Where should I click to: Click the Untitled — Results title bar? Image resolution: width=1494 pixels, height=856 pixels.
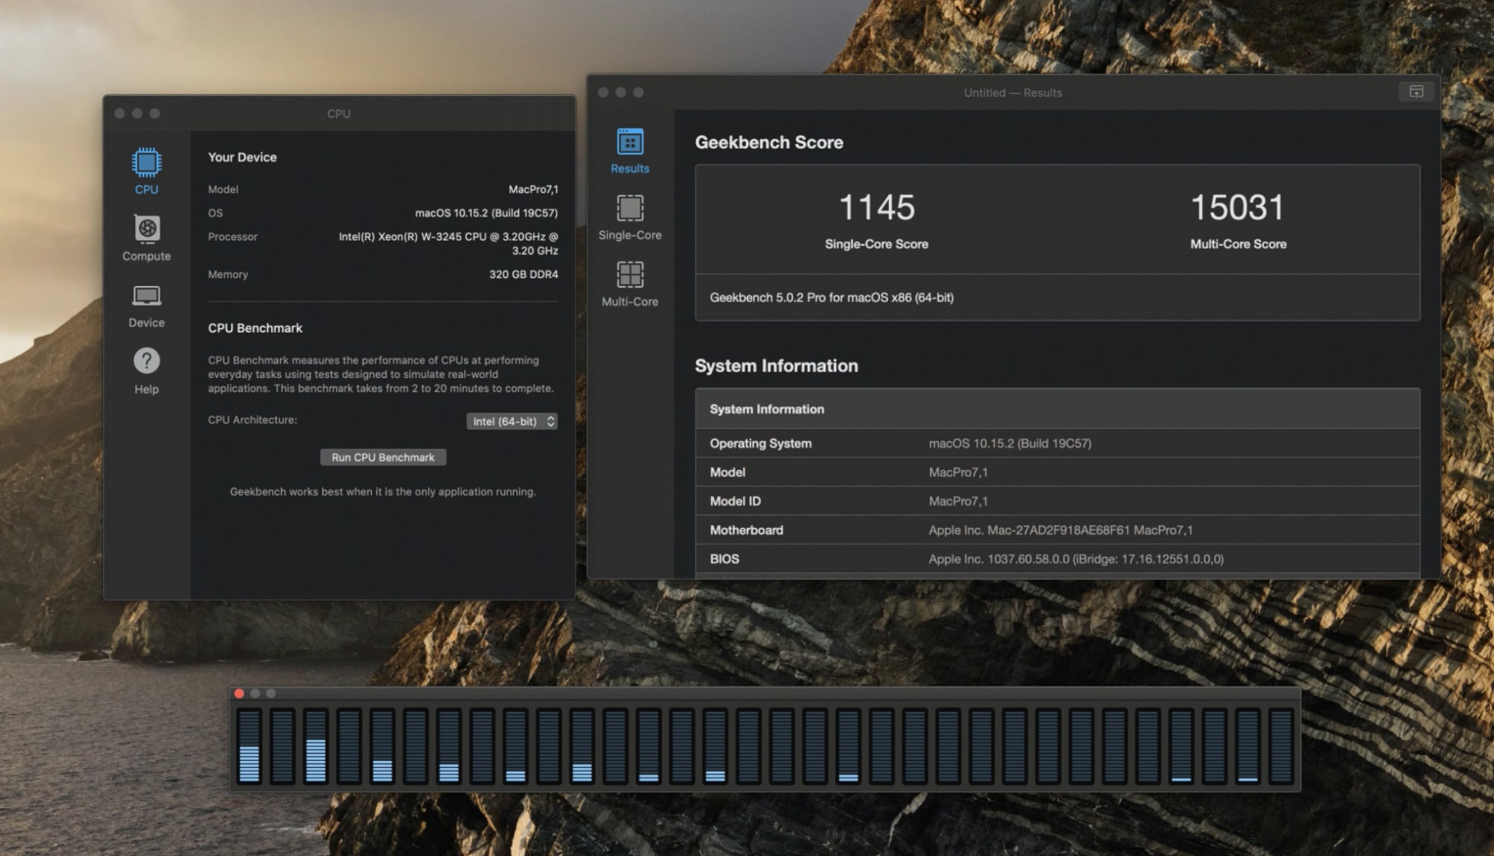pyautogui.click(x=1012, y=93)
